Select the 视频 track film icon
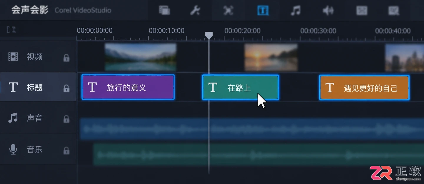This screenshot has height=184, width=424. pos(13,57)
